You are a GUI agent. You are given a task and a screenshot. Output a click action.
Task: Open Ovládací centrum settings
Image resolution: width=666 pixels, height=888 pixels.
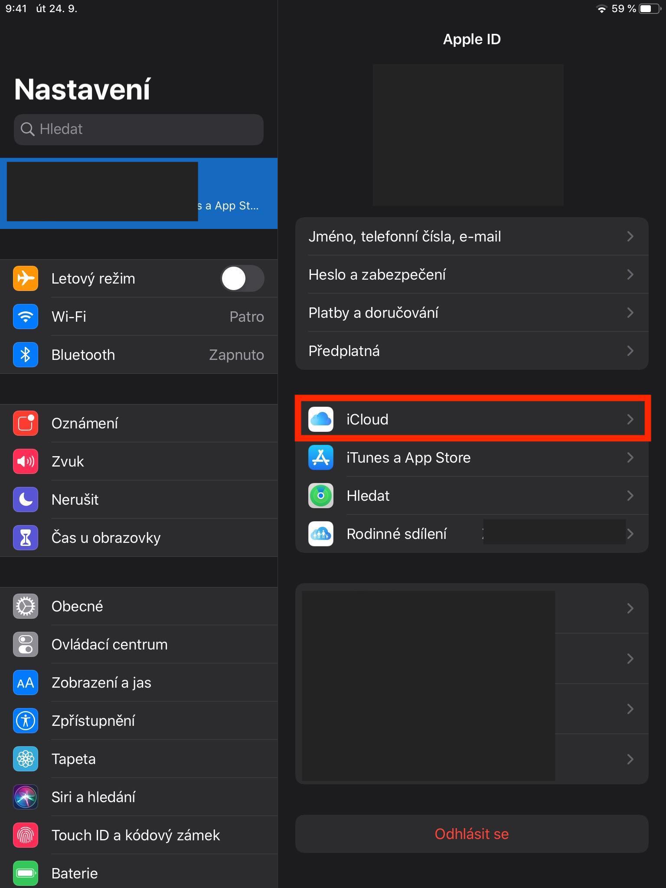tap(139, 644)
